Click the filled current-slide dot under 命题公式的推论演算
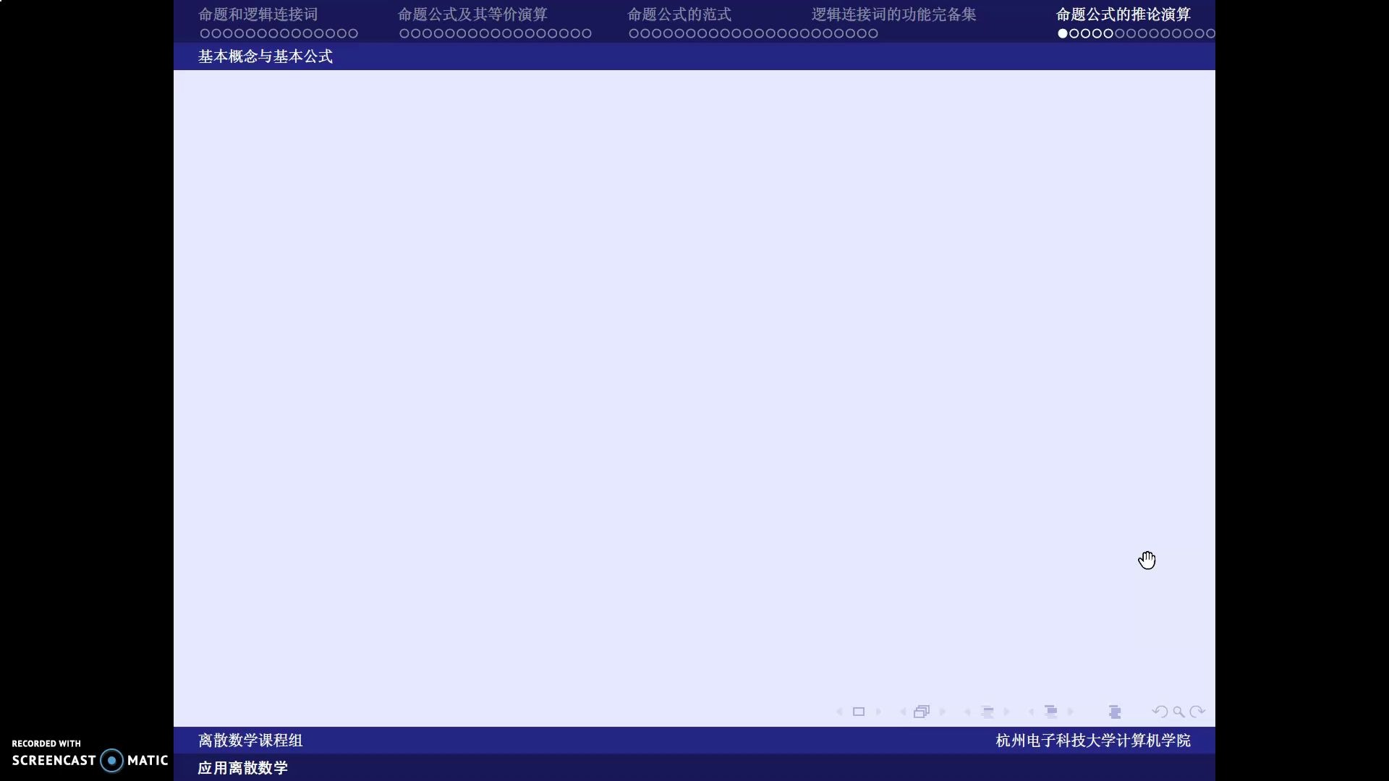 tap(1063, 33)
